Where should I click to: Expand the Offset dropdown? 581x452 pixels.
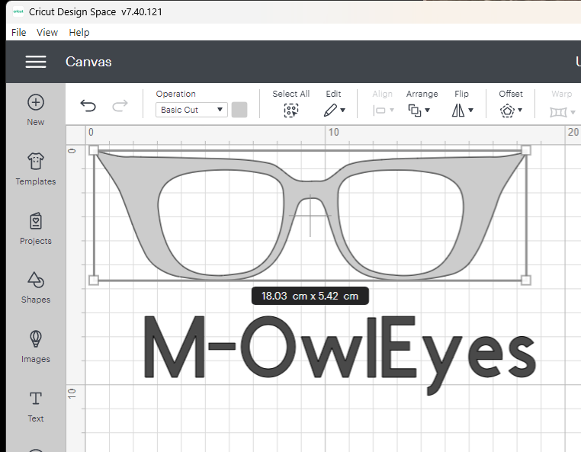pos(511,110)
